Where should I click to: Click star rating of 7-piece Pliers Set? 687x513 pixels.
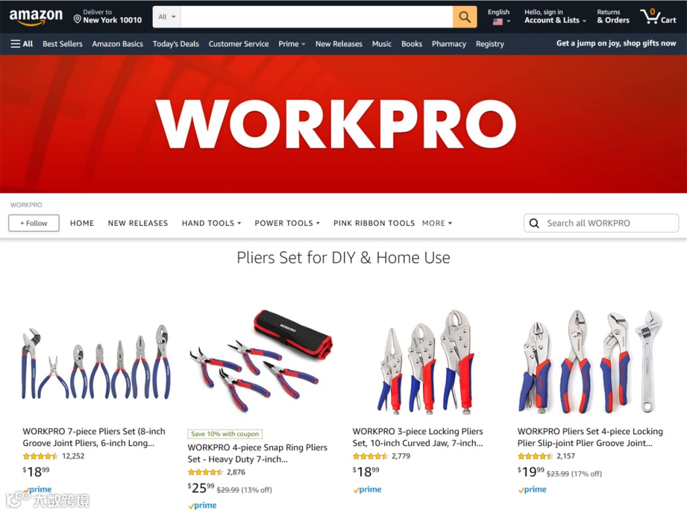(x=40, y=456)
